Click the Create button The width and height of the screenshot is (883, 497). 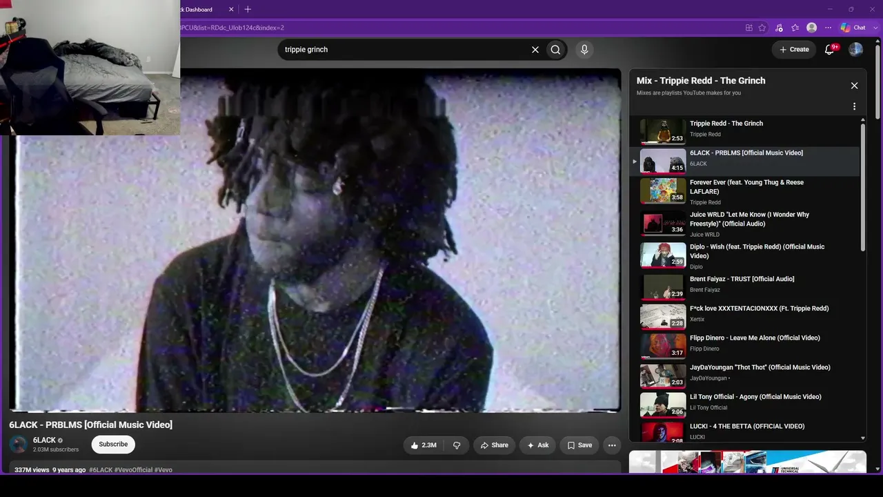click(x=794, y=50)
